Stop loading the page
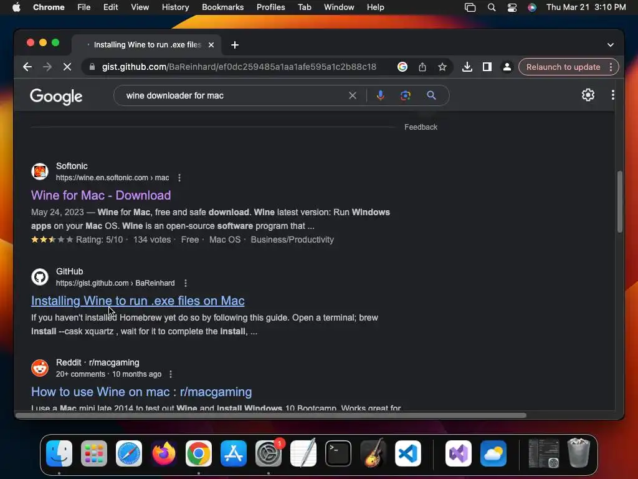This screenshot has height=479, width=638. [67, 67]
